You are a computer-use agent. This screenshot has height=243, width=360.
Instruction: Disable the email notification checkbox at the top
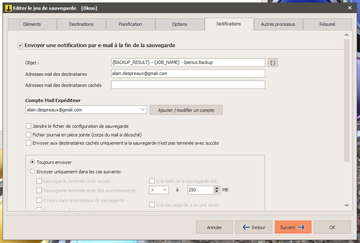[x=20, y=45]
